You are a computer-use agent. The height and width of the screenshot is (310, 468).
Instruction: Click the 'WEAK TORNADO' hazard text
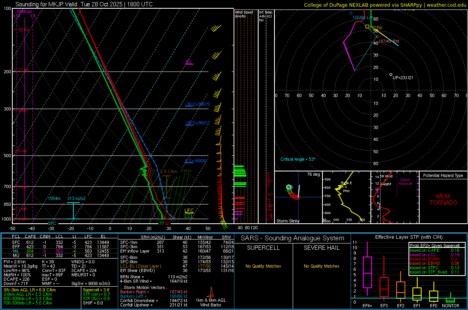[443, 200]
